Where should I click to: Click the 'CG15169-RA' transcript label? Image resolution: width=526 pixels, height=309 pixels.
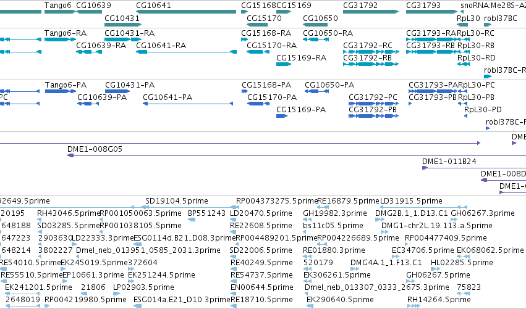pos(301,58)
